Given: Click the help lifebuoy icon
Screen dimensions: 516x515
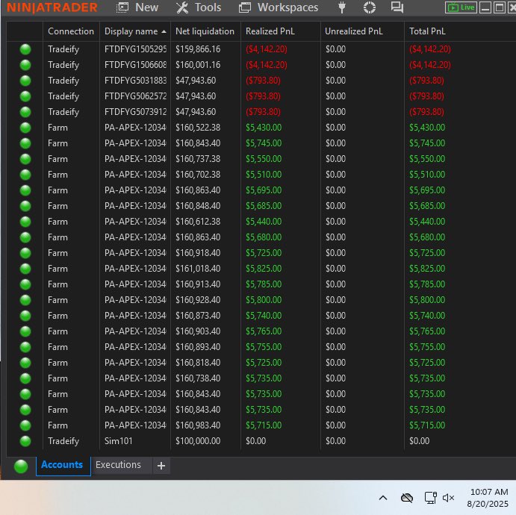Looking at the screenshot, I should point(369,7).
